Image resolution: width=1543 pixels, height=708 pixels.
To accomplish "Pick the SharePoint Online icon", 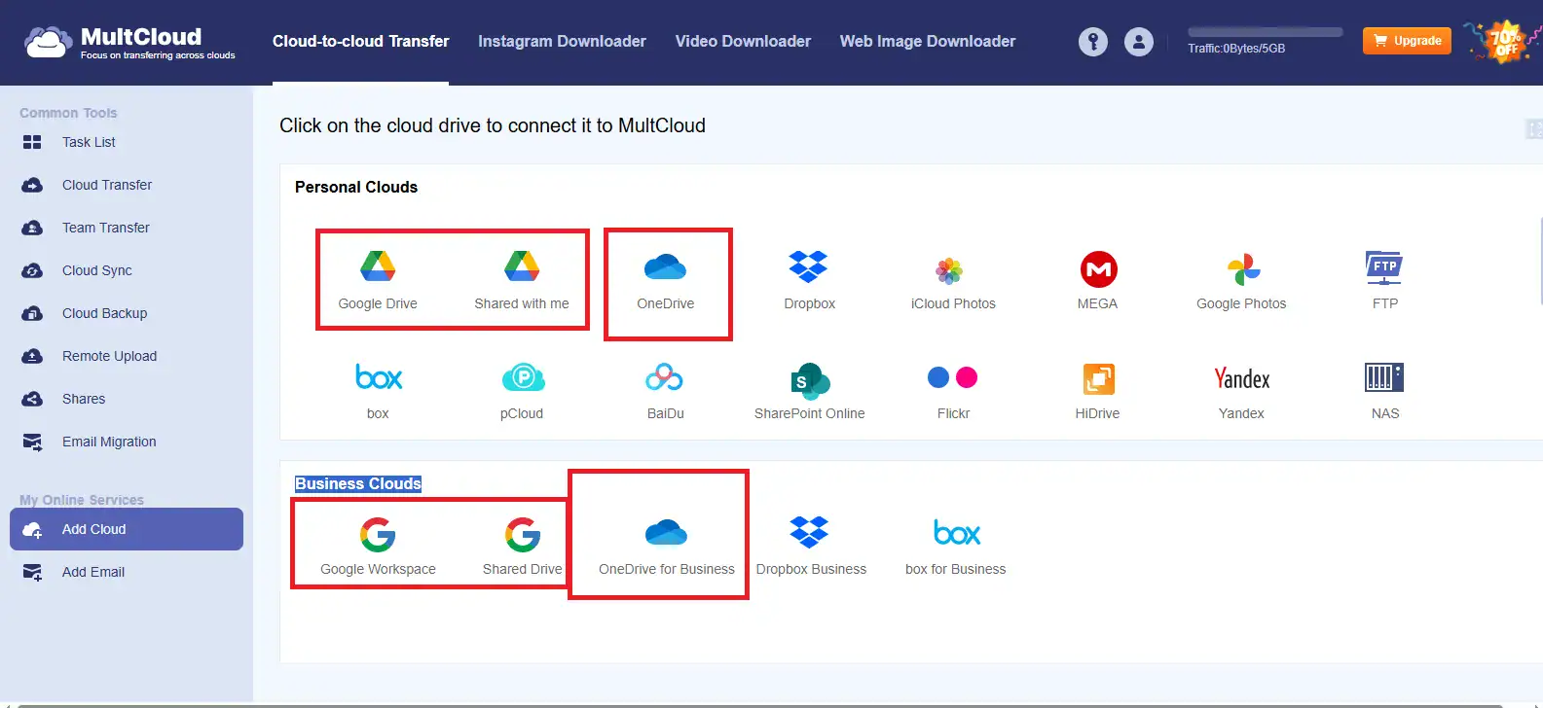I will click(x=809, y=380).
